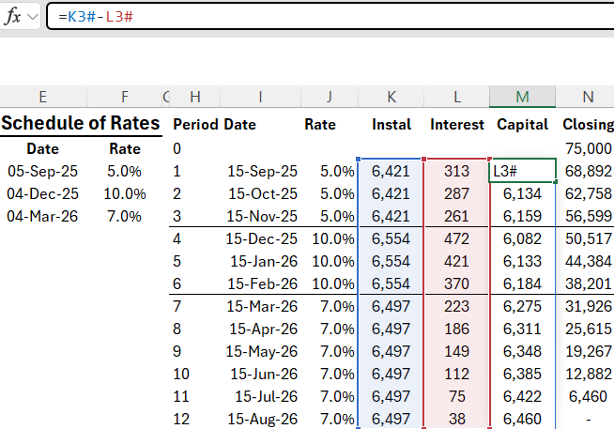Select highlighted column M header
Viewport: 614px width, 429px height.
522,97
